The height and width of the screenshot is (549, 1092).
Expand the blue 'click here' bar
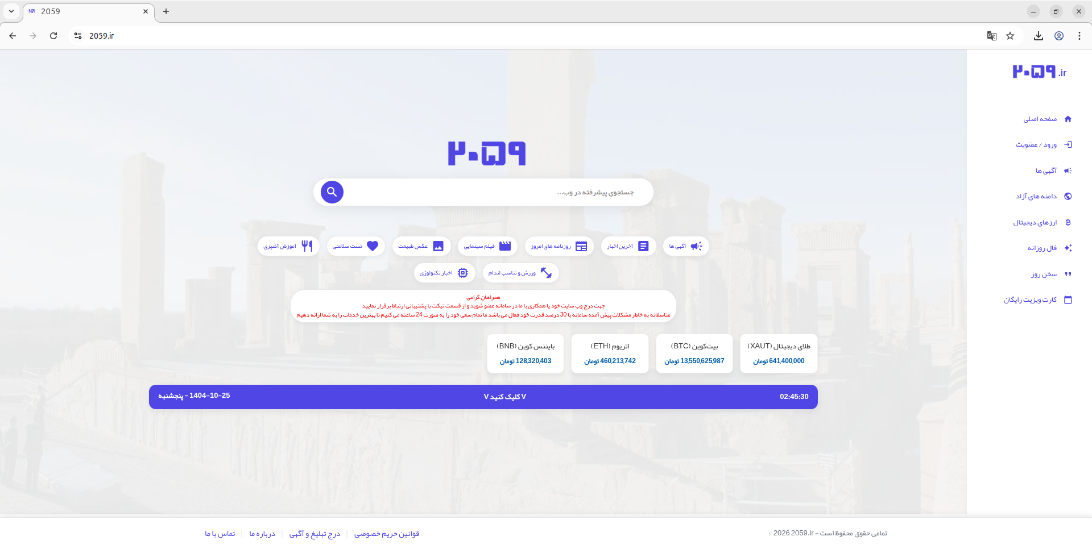(504, 397)
